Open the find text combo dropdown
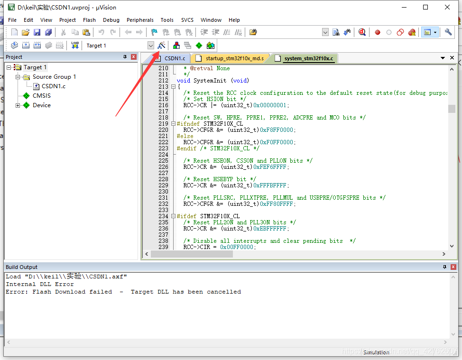 [325, 32]
